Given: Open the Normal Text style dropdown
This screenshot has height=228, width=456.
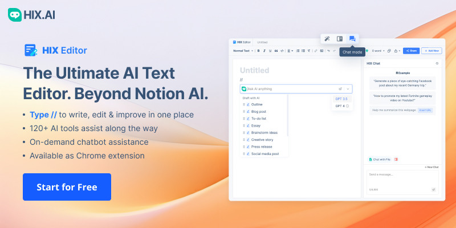Looking at the screenshot, I should [x=243, y=51].
